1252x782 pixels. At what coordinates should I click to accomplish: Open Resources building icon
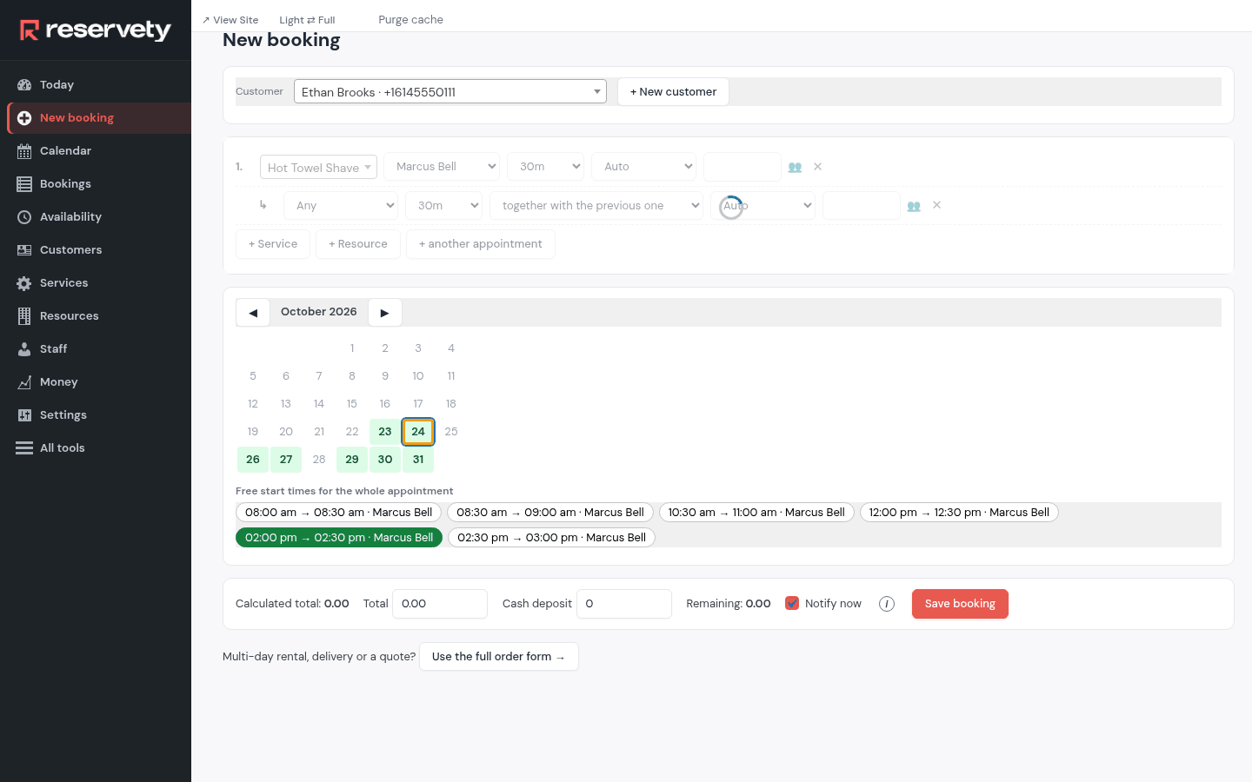coord(24,316)
